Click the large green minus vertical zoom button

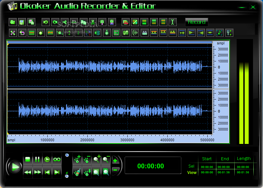(115, 170)
